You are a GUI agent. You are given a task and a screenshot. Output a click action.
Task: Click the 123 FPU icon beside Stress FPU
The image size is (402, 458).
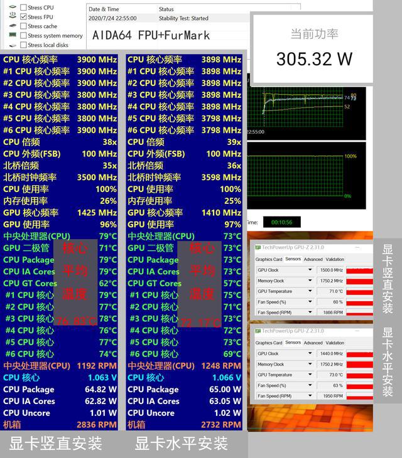(x=13, y=16)
